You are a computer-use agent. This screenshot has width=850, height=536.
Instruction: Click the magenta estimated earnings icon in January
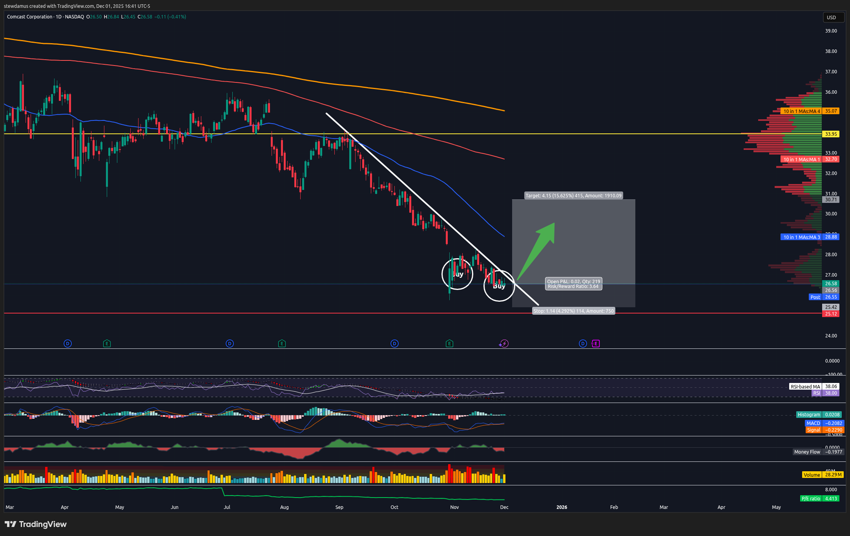(x=596, y=344)
